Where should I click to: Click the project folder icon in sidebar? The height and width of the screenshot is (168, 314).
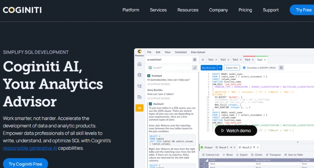point(139,97)
